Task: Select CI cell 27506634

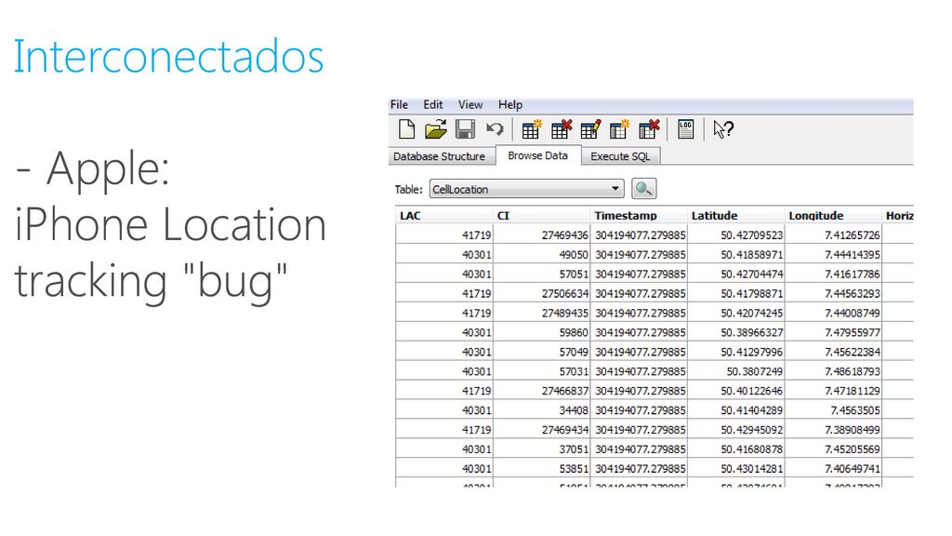Action: 541,293
